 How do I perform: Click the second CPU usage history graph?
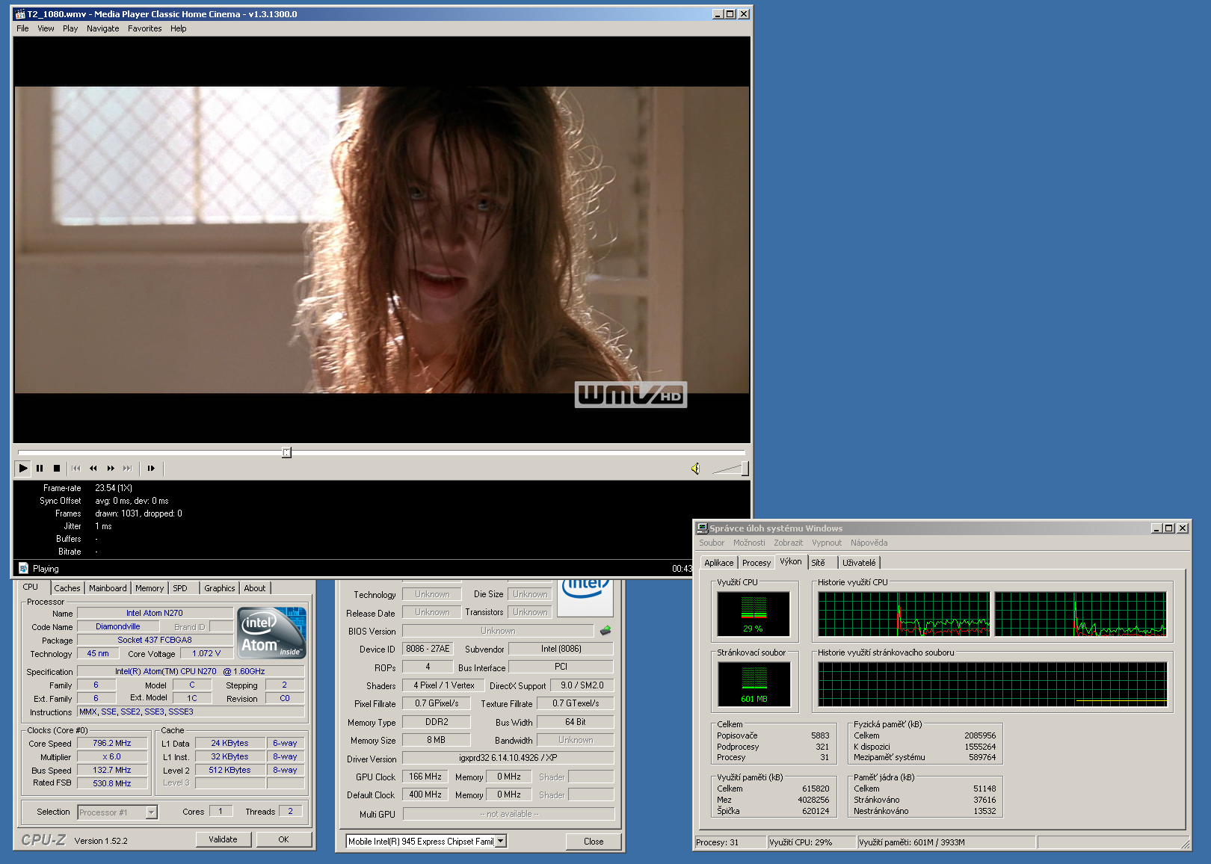[1080, 614]
